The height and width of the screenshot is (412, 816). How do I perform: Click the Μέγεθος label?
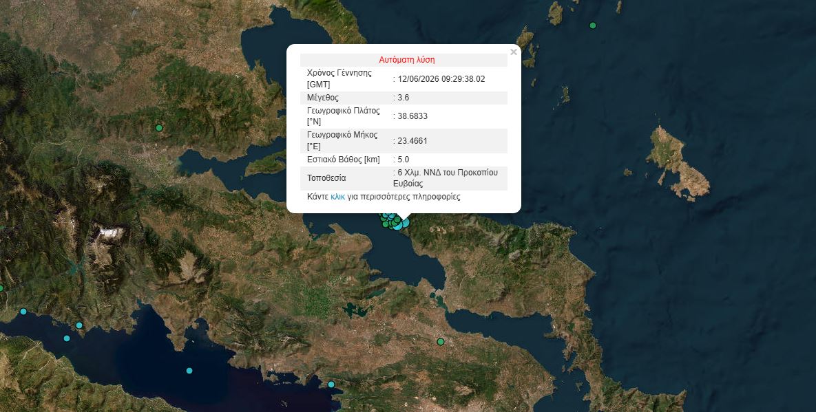(x=323, y=98)
